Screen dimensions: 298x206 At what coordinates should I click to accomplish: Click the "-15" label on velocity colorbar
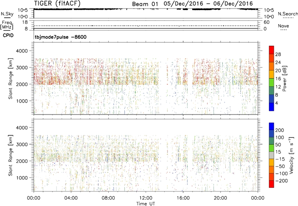coord(280,159)
